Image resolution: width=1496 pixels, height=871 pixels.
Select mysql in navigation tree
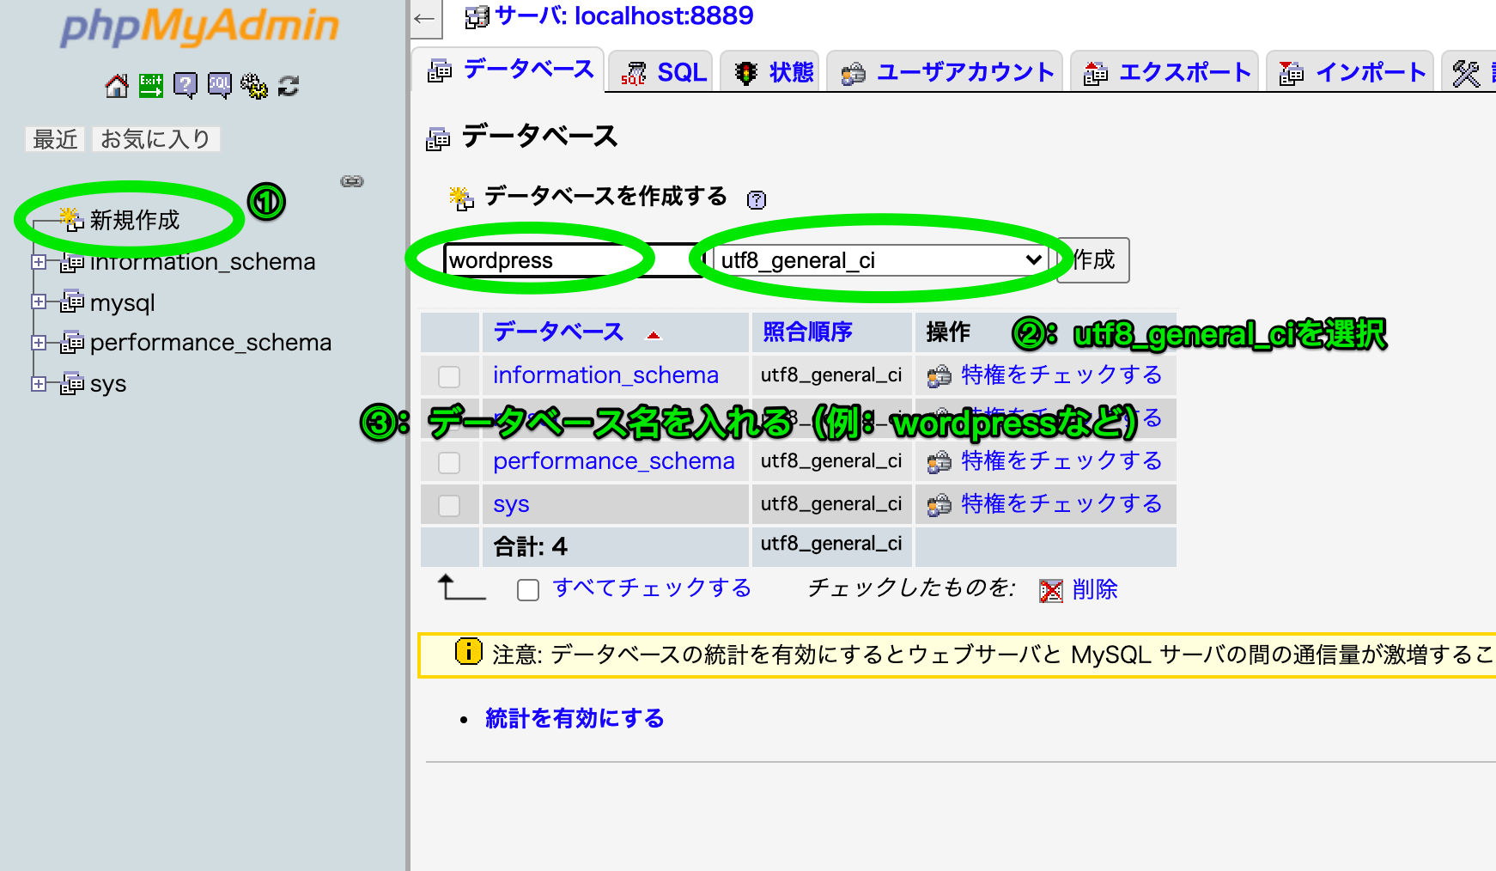123,303
